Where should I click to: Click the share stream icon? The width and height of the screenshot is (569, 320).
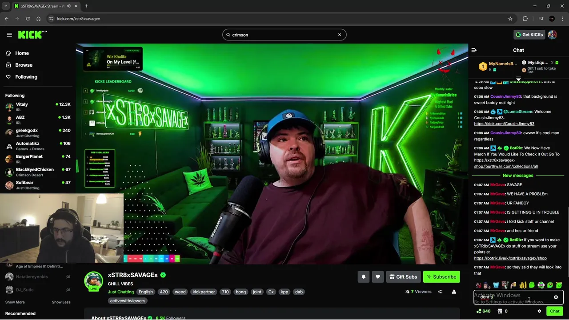[440, 292]
